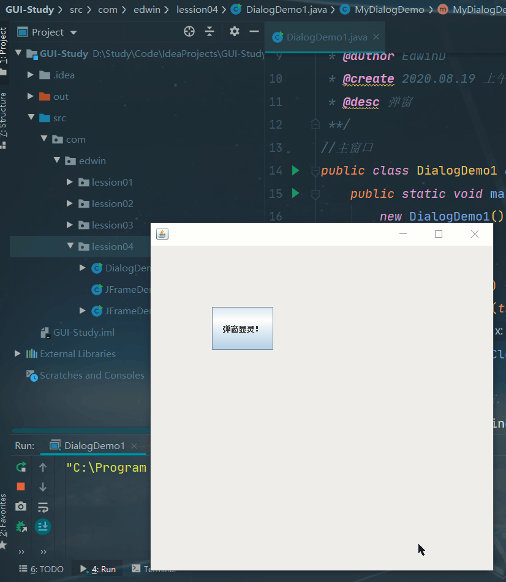Toggle the Structure tool window
The height and width of the screenshot is (582, 506).
[4, 119]
